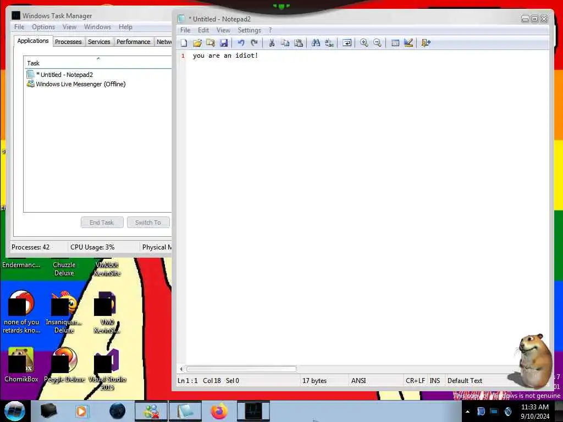Open the Replace text toolbar icon
The width and height of the screenshot is (563, 422).
[x=329, y=43]
